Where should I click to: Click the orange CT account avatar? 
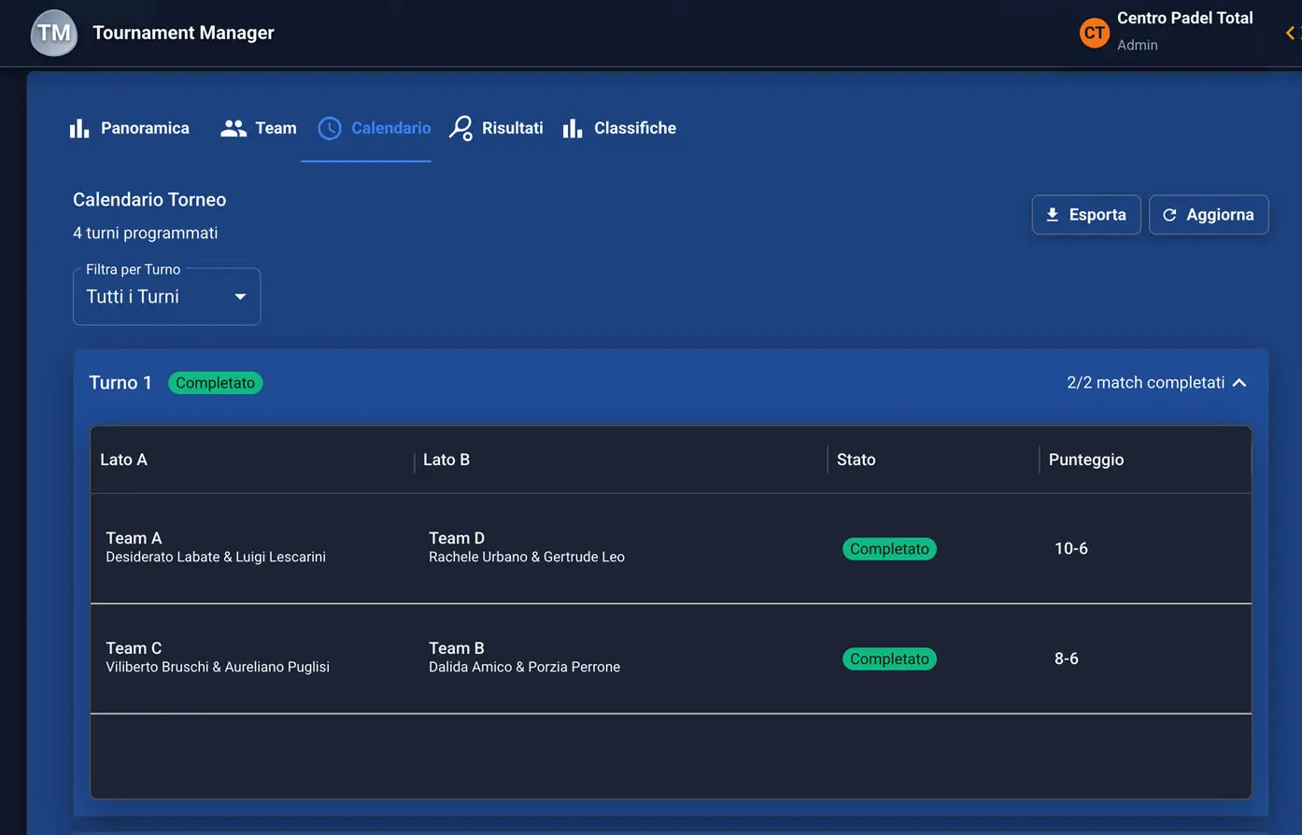point(1094,33)
